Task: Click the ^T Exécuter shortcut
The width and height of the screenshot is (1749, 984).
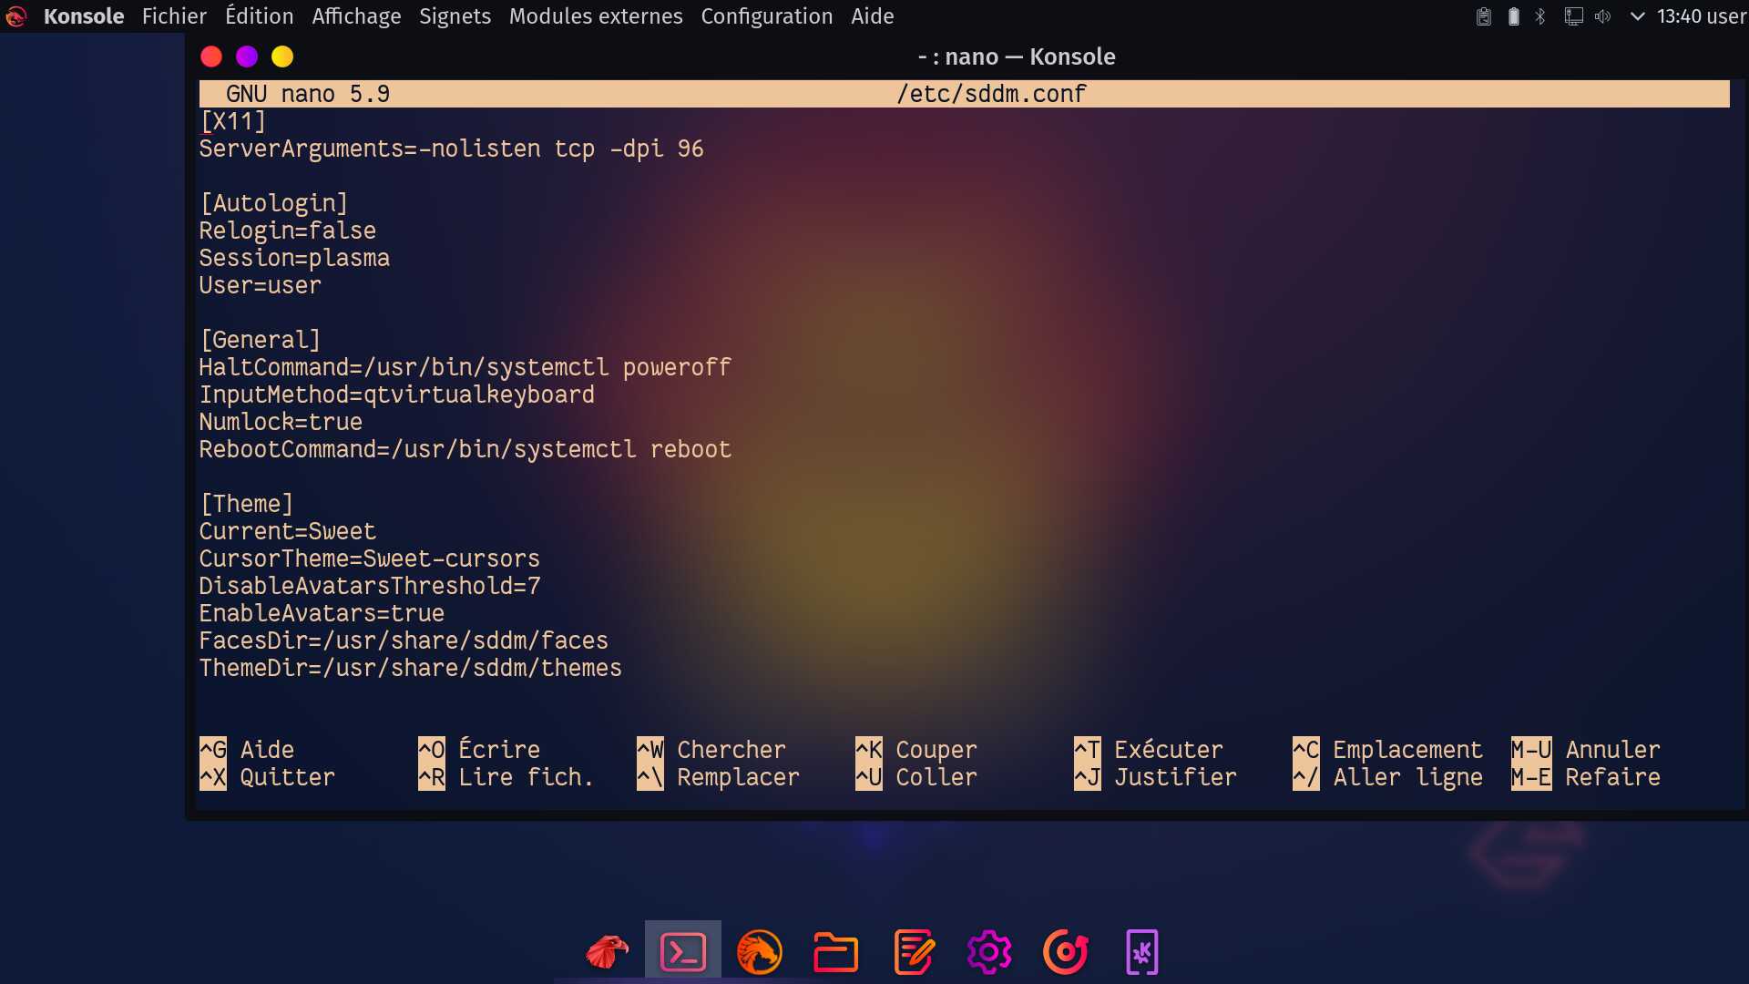Action: coord(1149,750)
